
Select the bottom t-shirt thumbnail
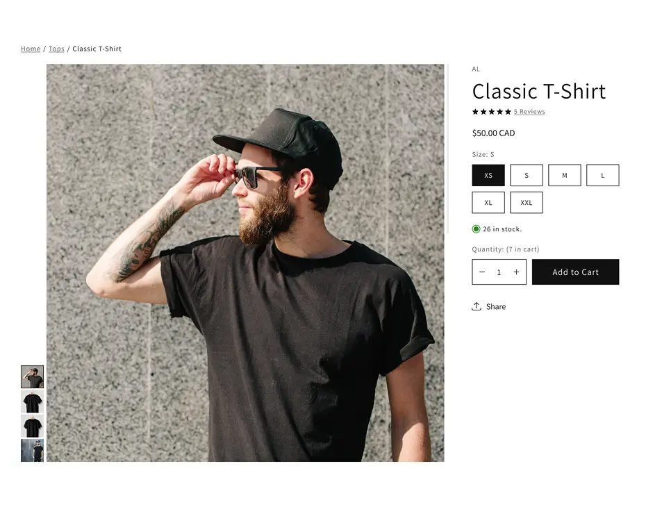(33, 450)
